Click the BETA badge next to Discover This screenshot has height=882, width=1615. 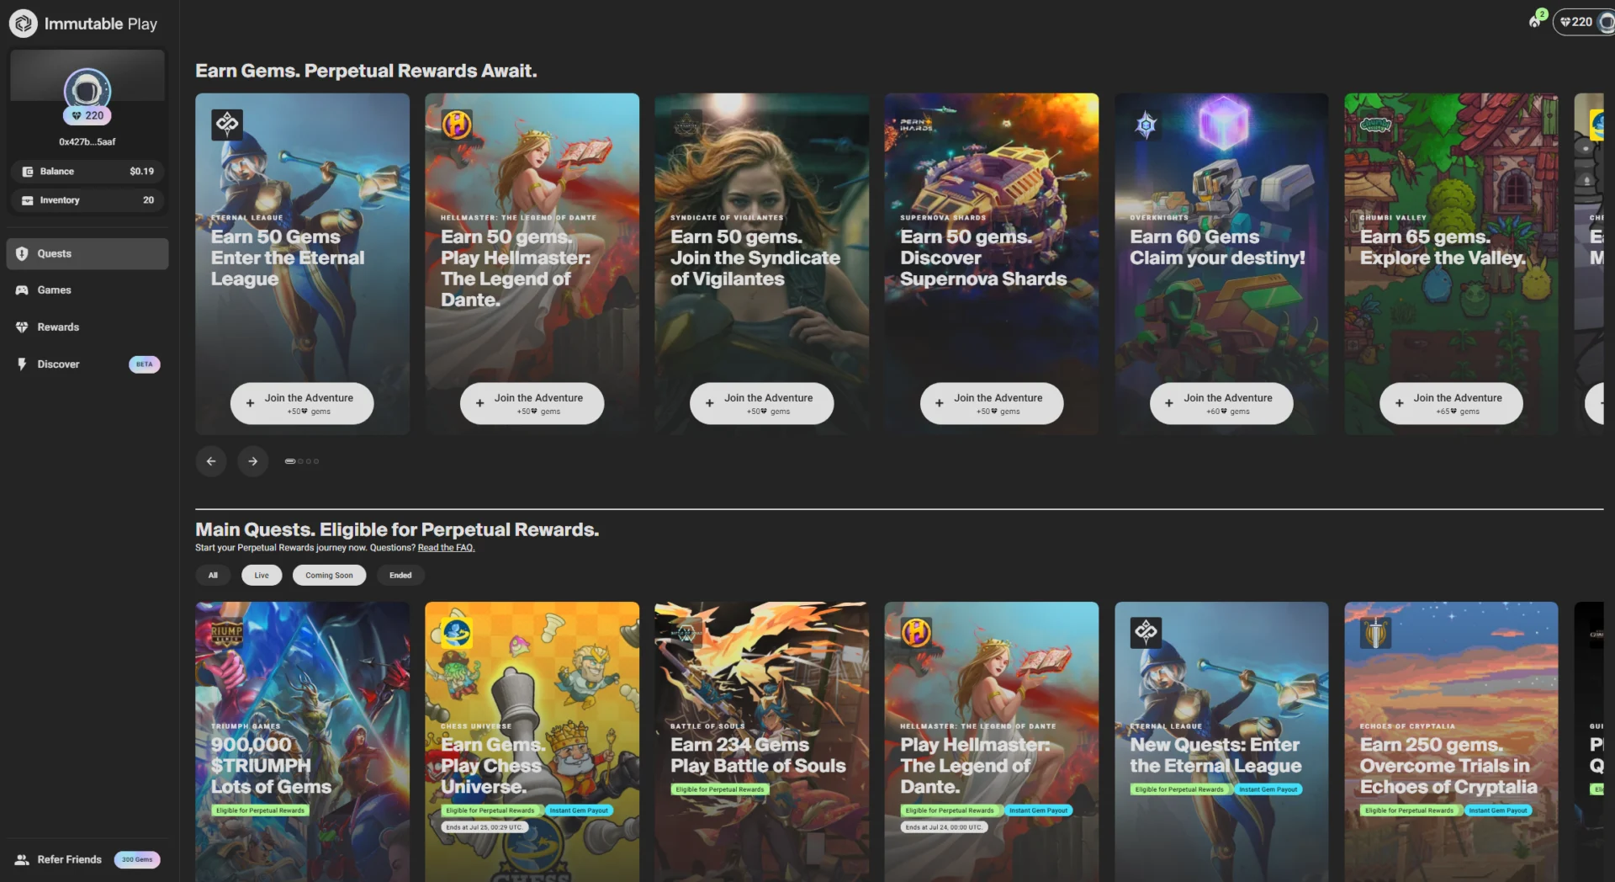(144, 364)
